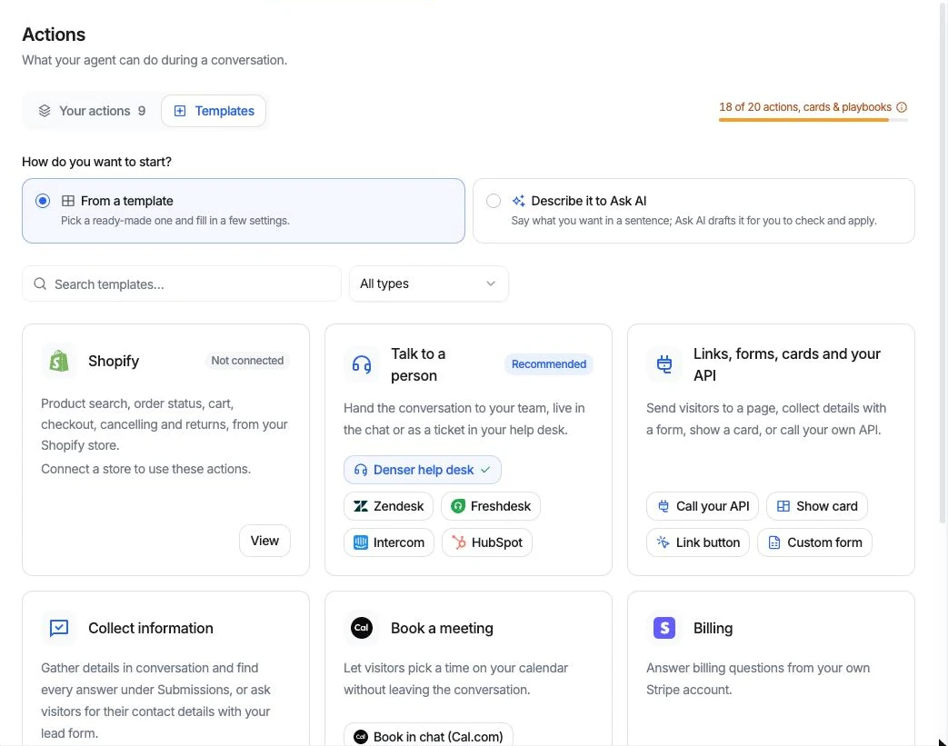Click the layers icon beside Your actions
Image resolution: width=948 pixels, height=746 pixels.
[45, 111]
